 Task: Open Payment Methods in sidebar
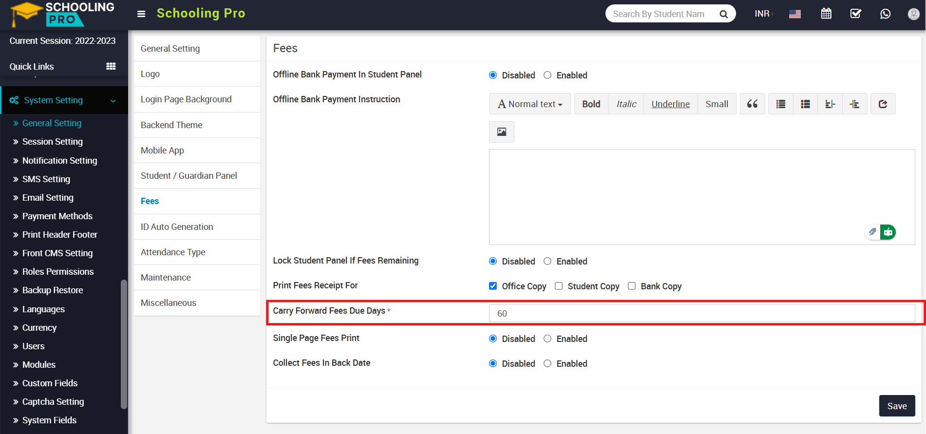(x=57, y=216)
